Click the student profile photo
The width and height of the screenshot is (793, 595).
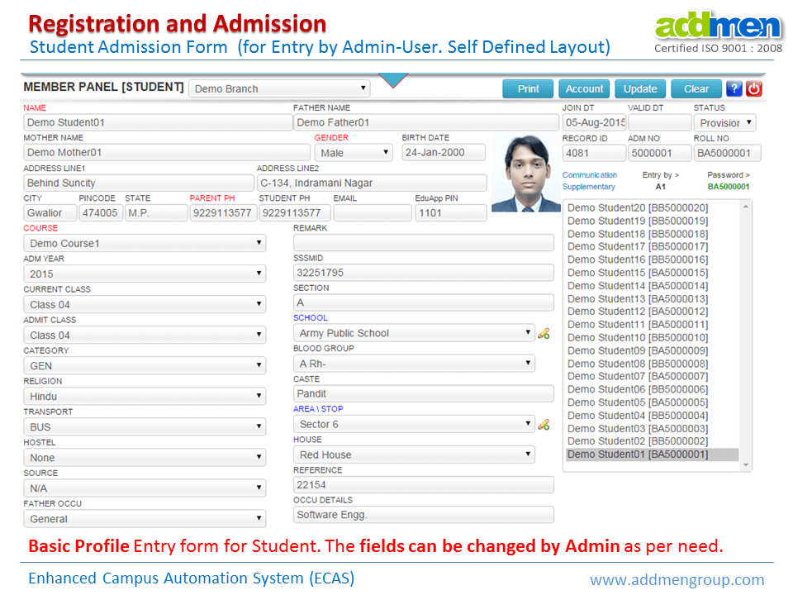click(525, 173)
